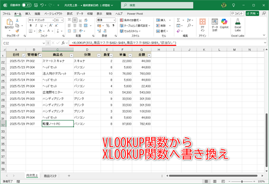Open filter dropdown for 商品名 column
The image size is (269, 184).
[71, 55]
